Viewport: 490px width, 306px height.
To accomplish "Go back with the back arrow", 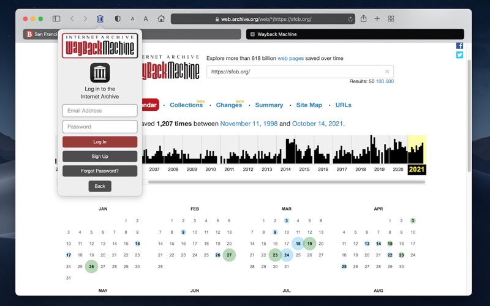I will (x=72, y=19).
